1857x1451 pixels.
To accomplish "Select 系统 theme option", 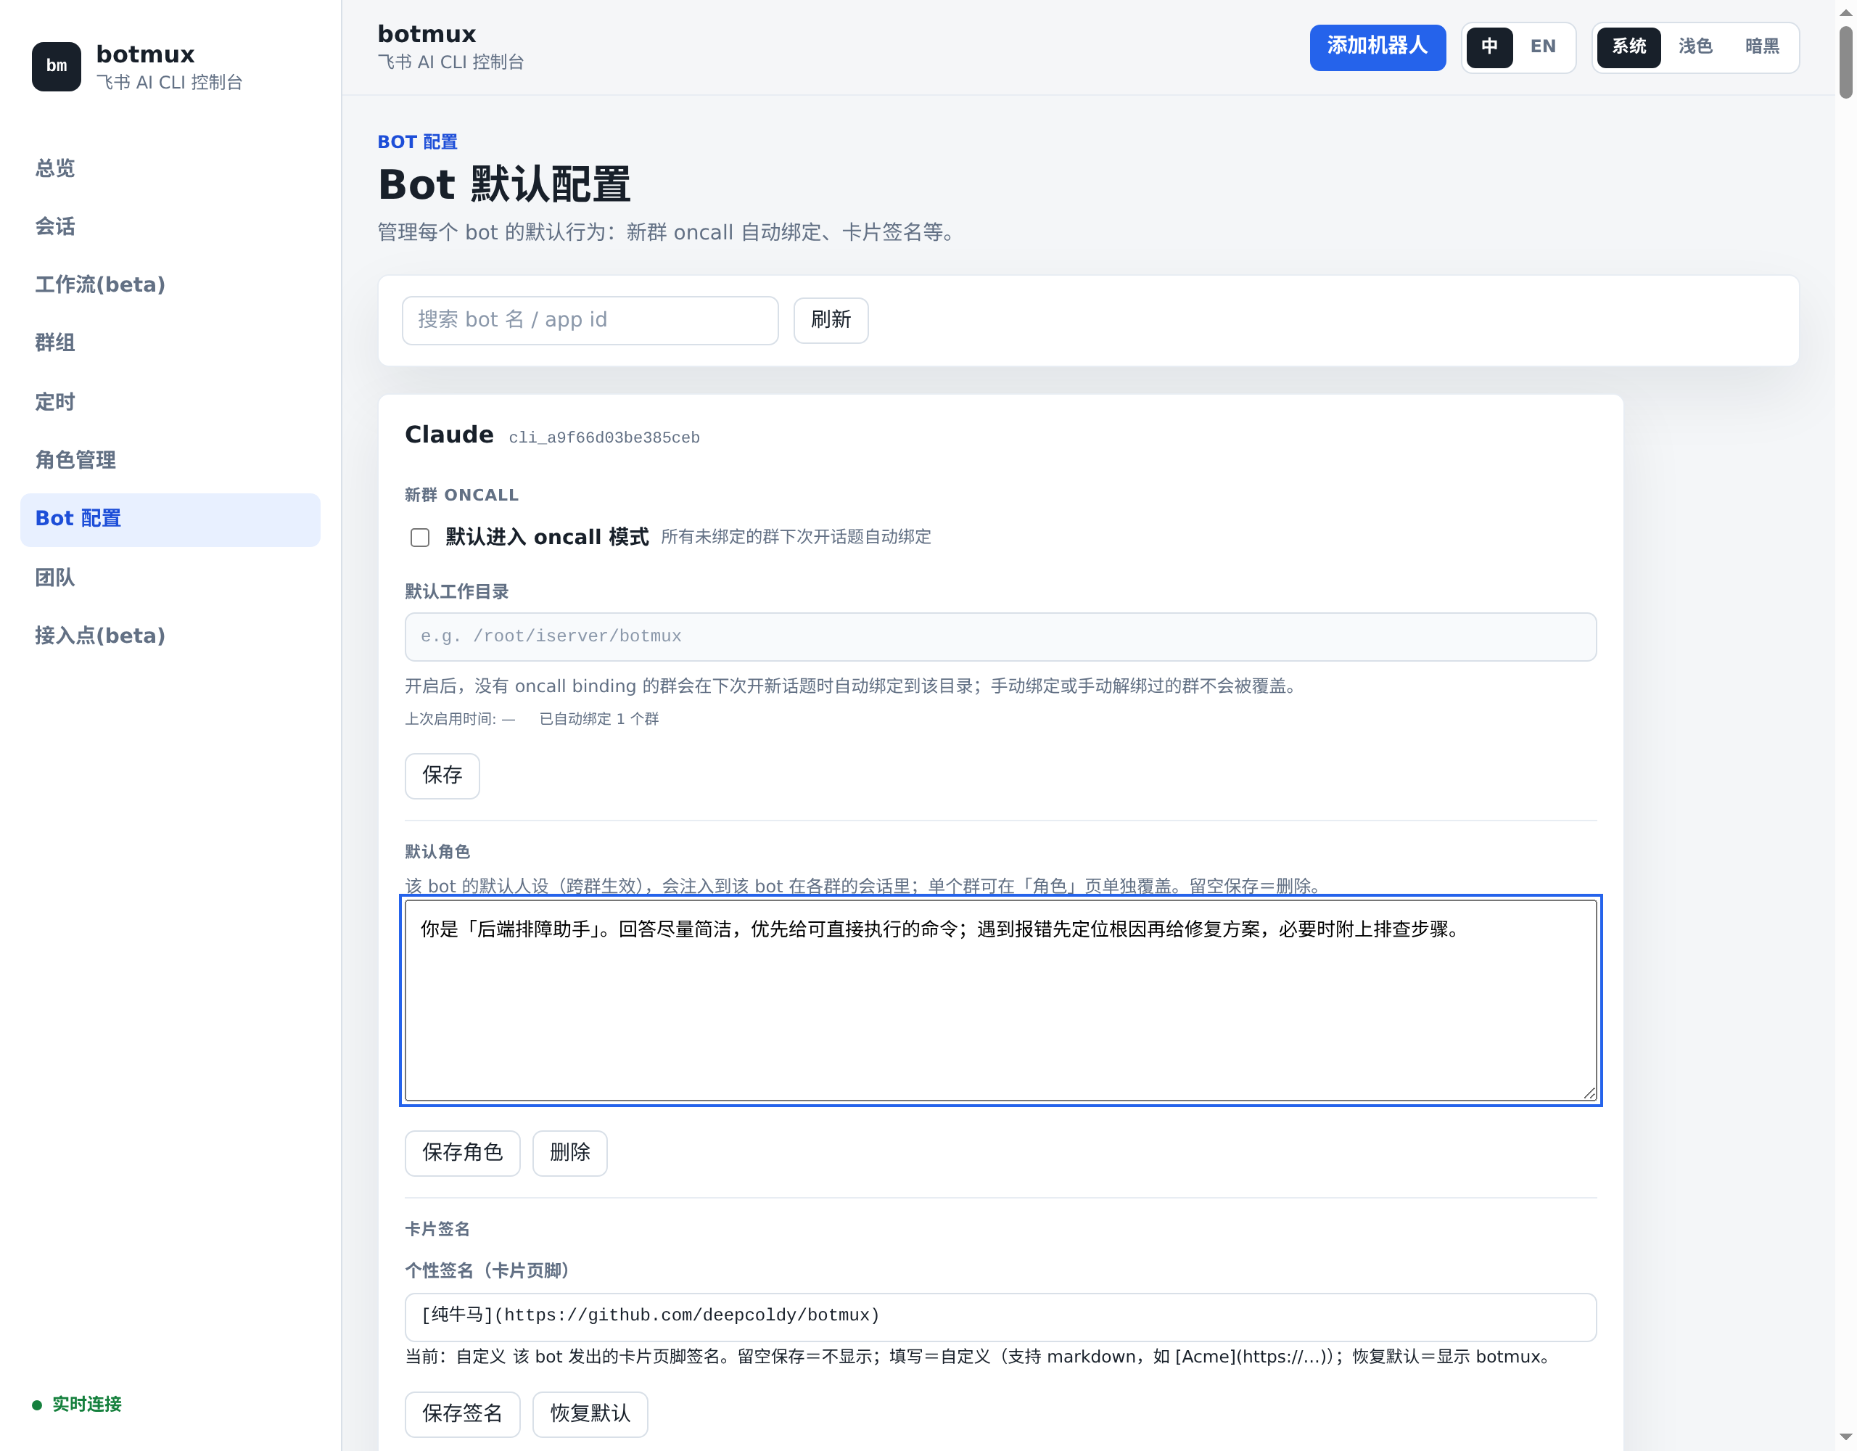I will (1629, 46).
